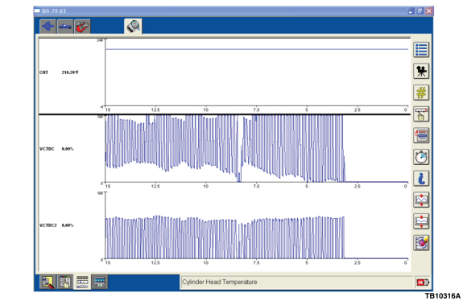Select the VCTDC signal label

coord(47,149)
